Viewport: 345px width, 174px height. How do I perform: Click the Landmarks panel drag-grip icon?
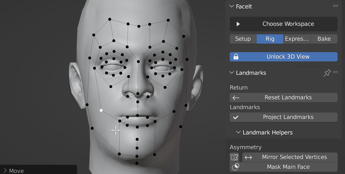click(335, 73)
